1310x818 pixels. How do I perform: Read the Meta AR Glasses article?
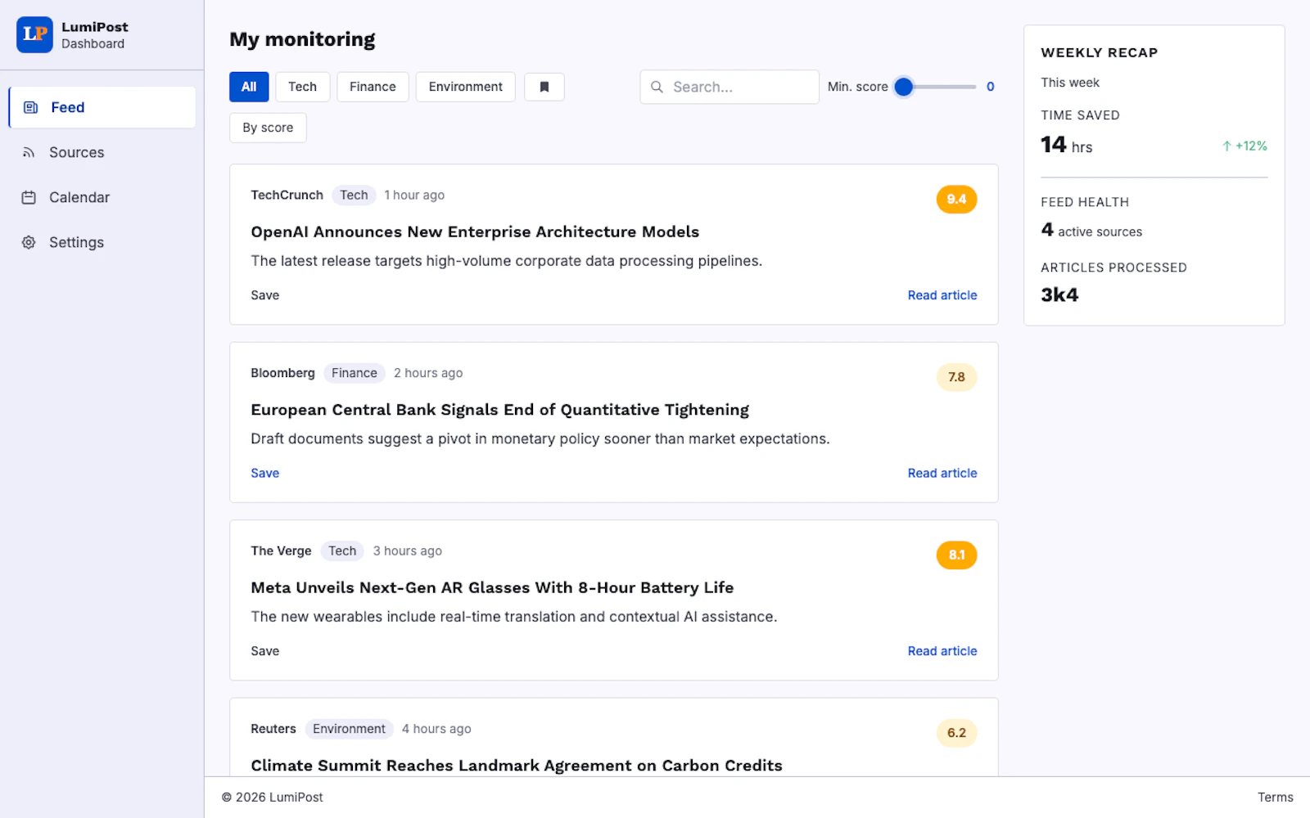coord(942,651)
